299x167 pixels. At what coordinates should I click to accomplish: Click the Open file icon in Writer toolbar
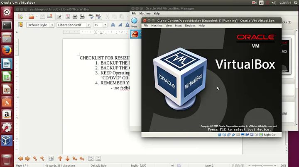click(32, 17)
